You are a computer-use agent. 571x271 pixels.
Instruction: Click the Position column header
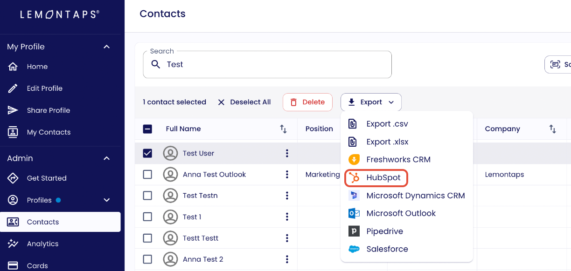(x=319, y=129)
